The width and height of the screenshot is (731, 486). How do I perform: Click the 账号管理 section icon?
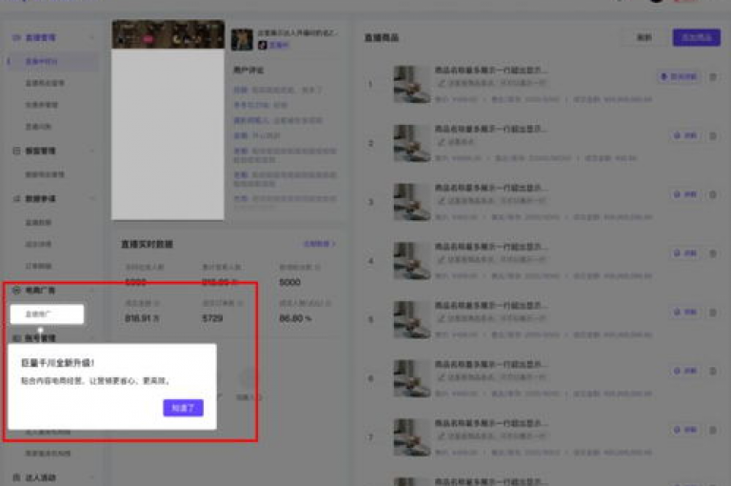pyautogui.click(x=16, y=338)
